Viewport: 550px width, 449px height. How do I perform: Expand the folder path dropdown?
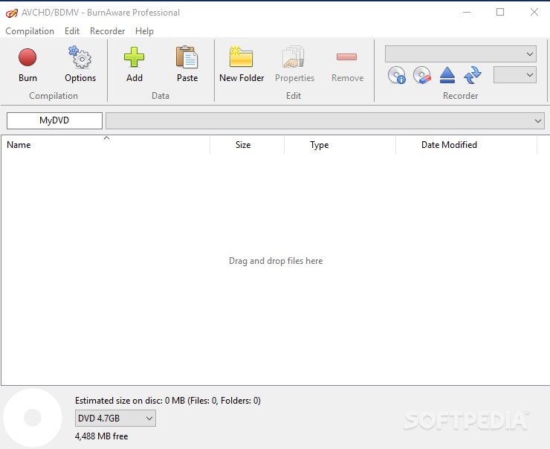tap(325, 120)
